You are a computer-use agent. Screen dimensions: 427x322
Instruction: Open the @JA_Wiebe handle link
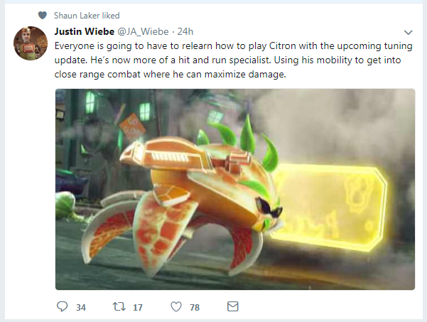coord(143,31)
